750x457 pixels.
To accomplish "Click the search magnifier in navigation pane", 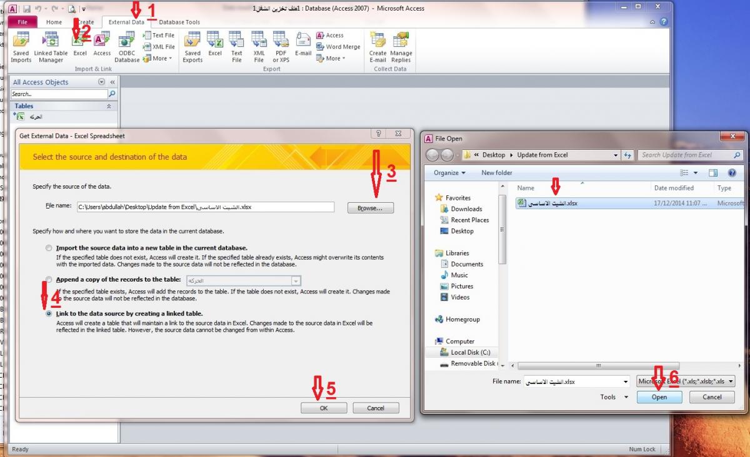I will point(112,94).
